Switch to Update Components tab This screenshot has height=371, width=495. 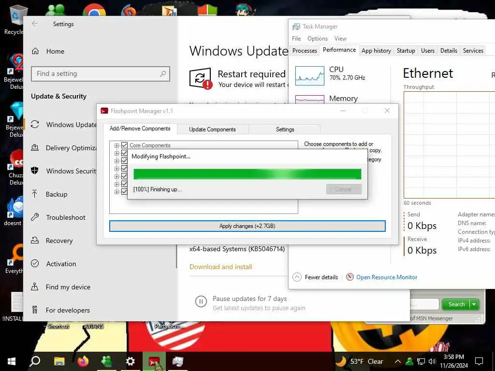click(213, 129)
